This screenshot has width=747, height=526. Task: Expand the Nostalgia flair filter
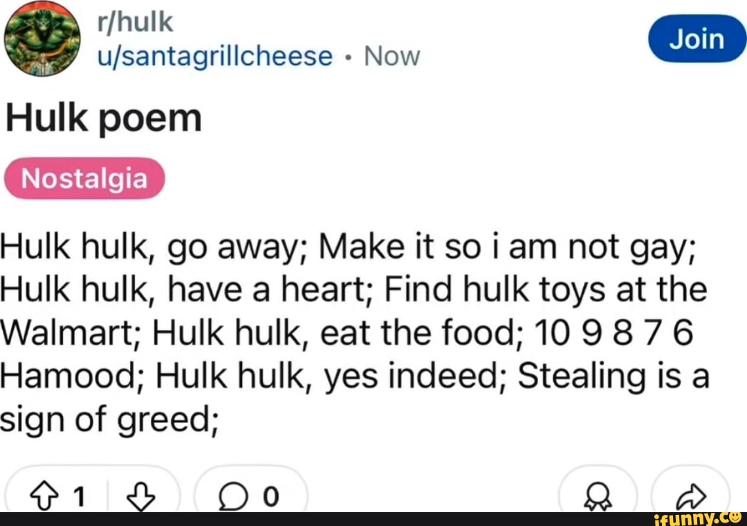click(x=83, y=178)
